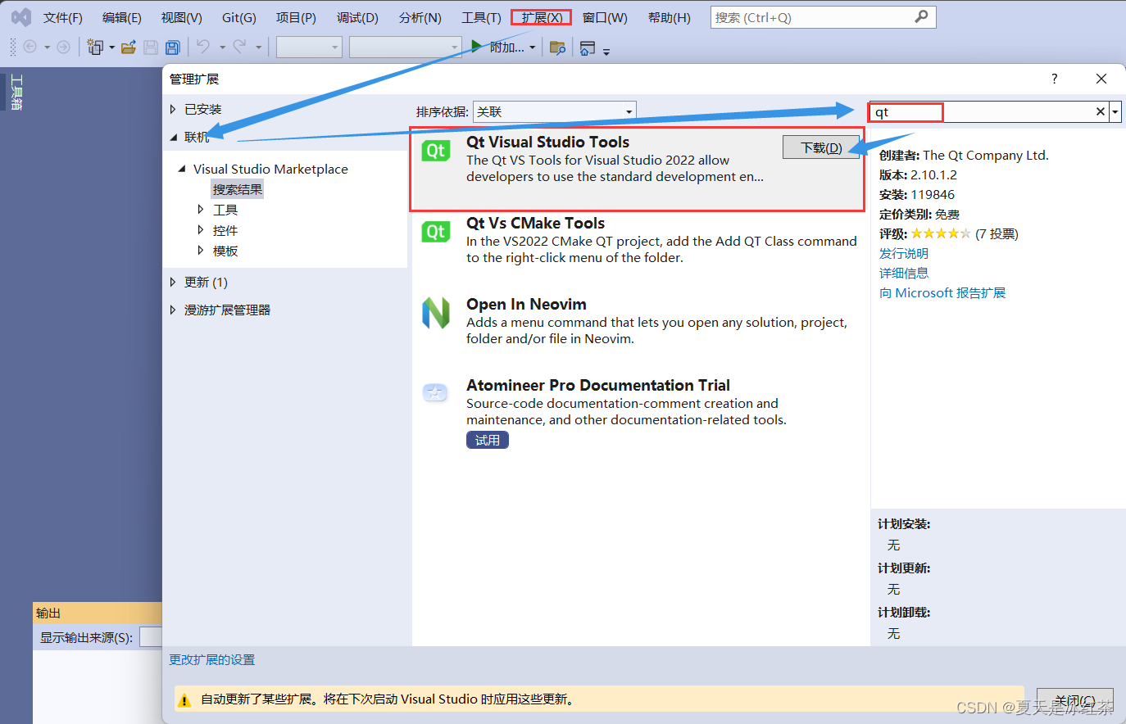The width and height of the screenshot is (1126, 724).
Task: Open the attach button dropdown arrow
Action: click(532, 48)
